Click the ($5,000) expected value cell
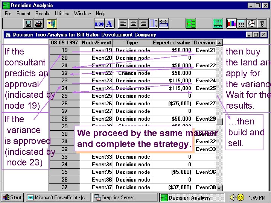The image size is (271, 203). [x=172, y=172]
